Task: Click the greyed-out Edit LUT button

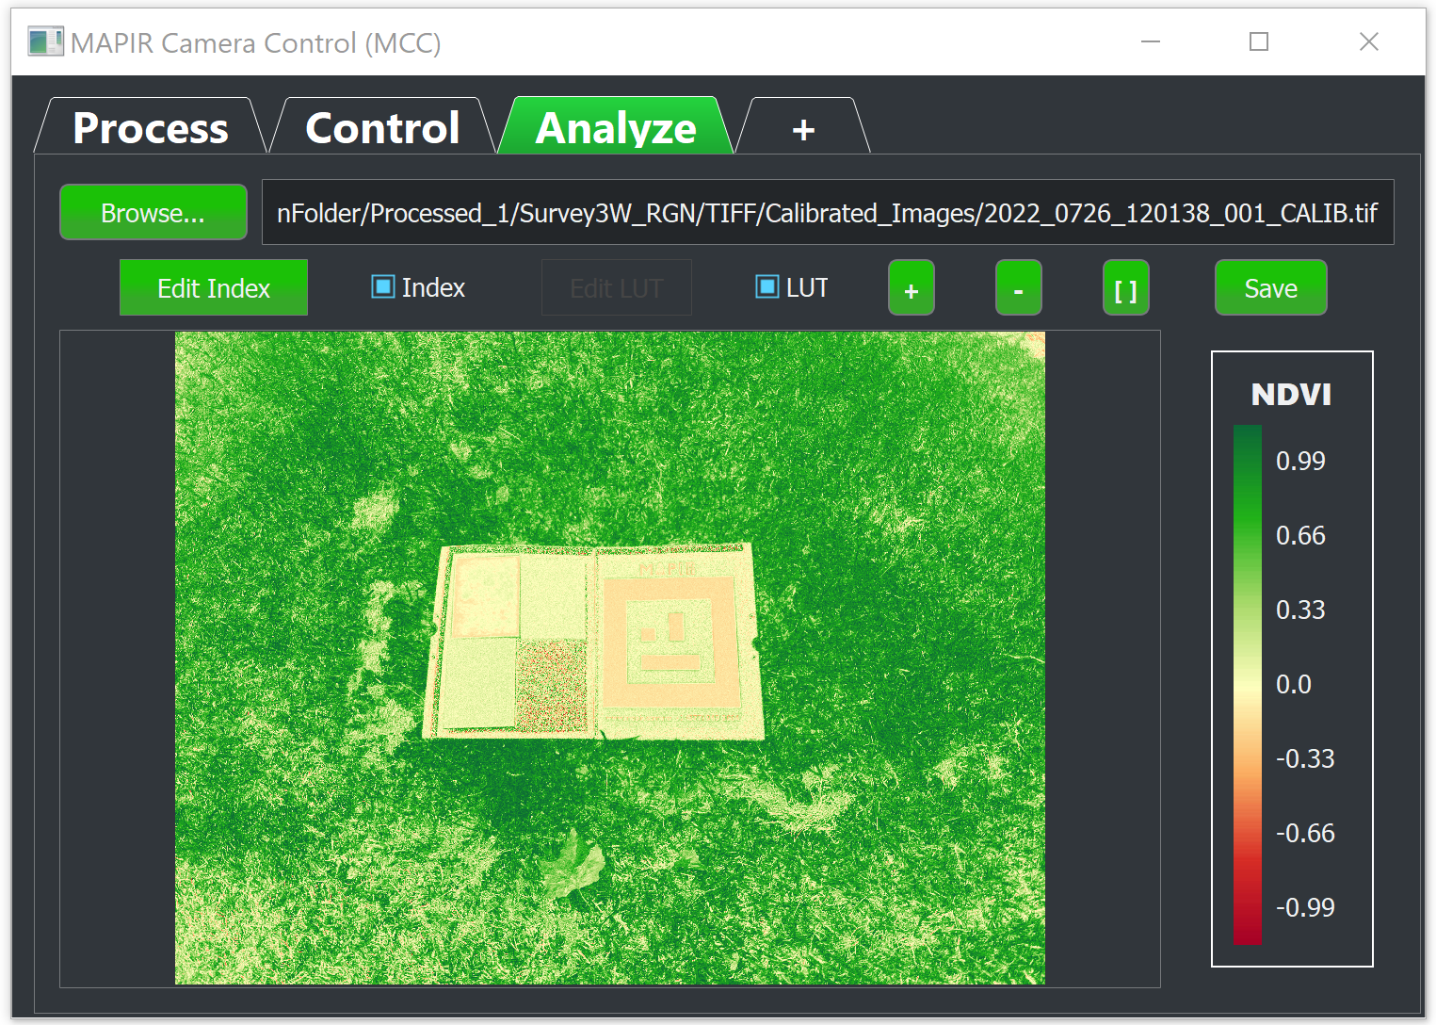Action: [616, 288]
